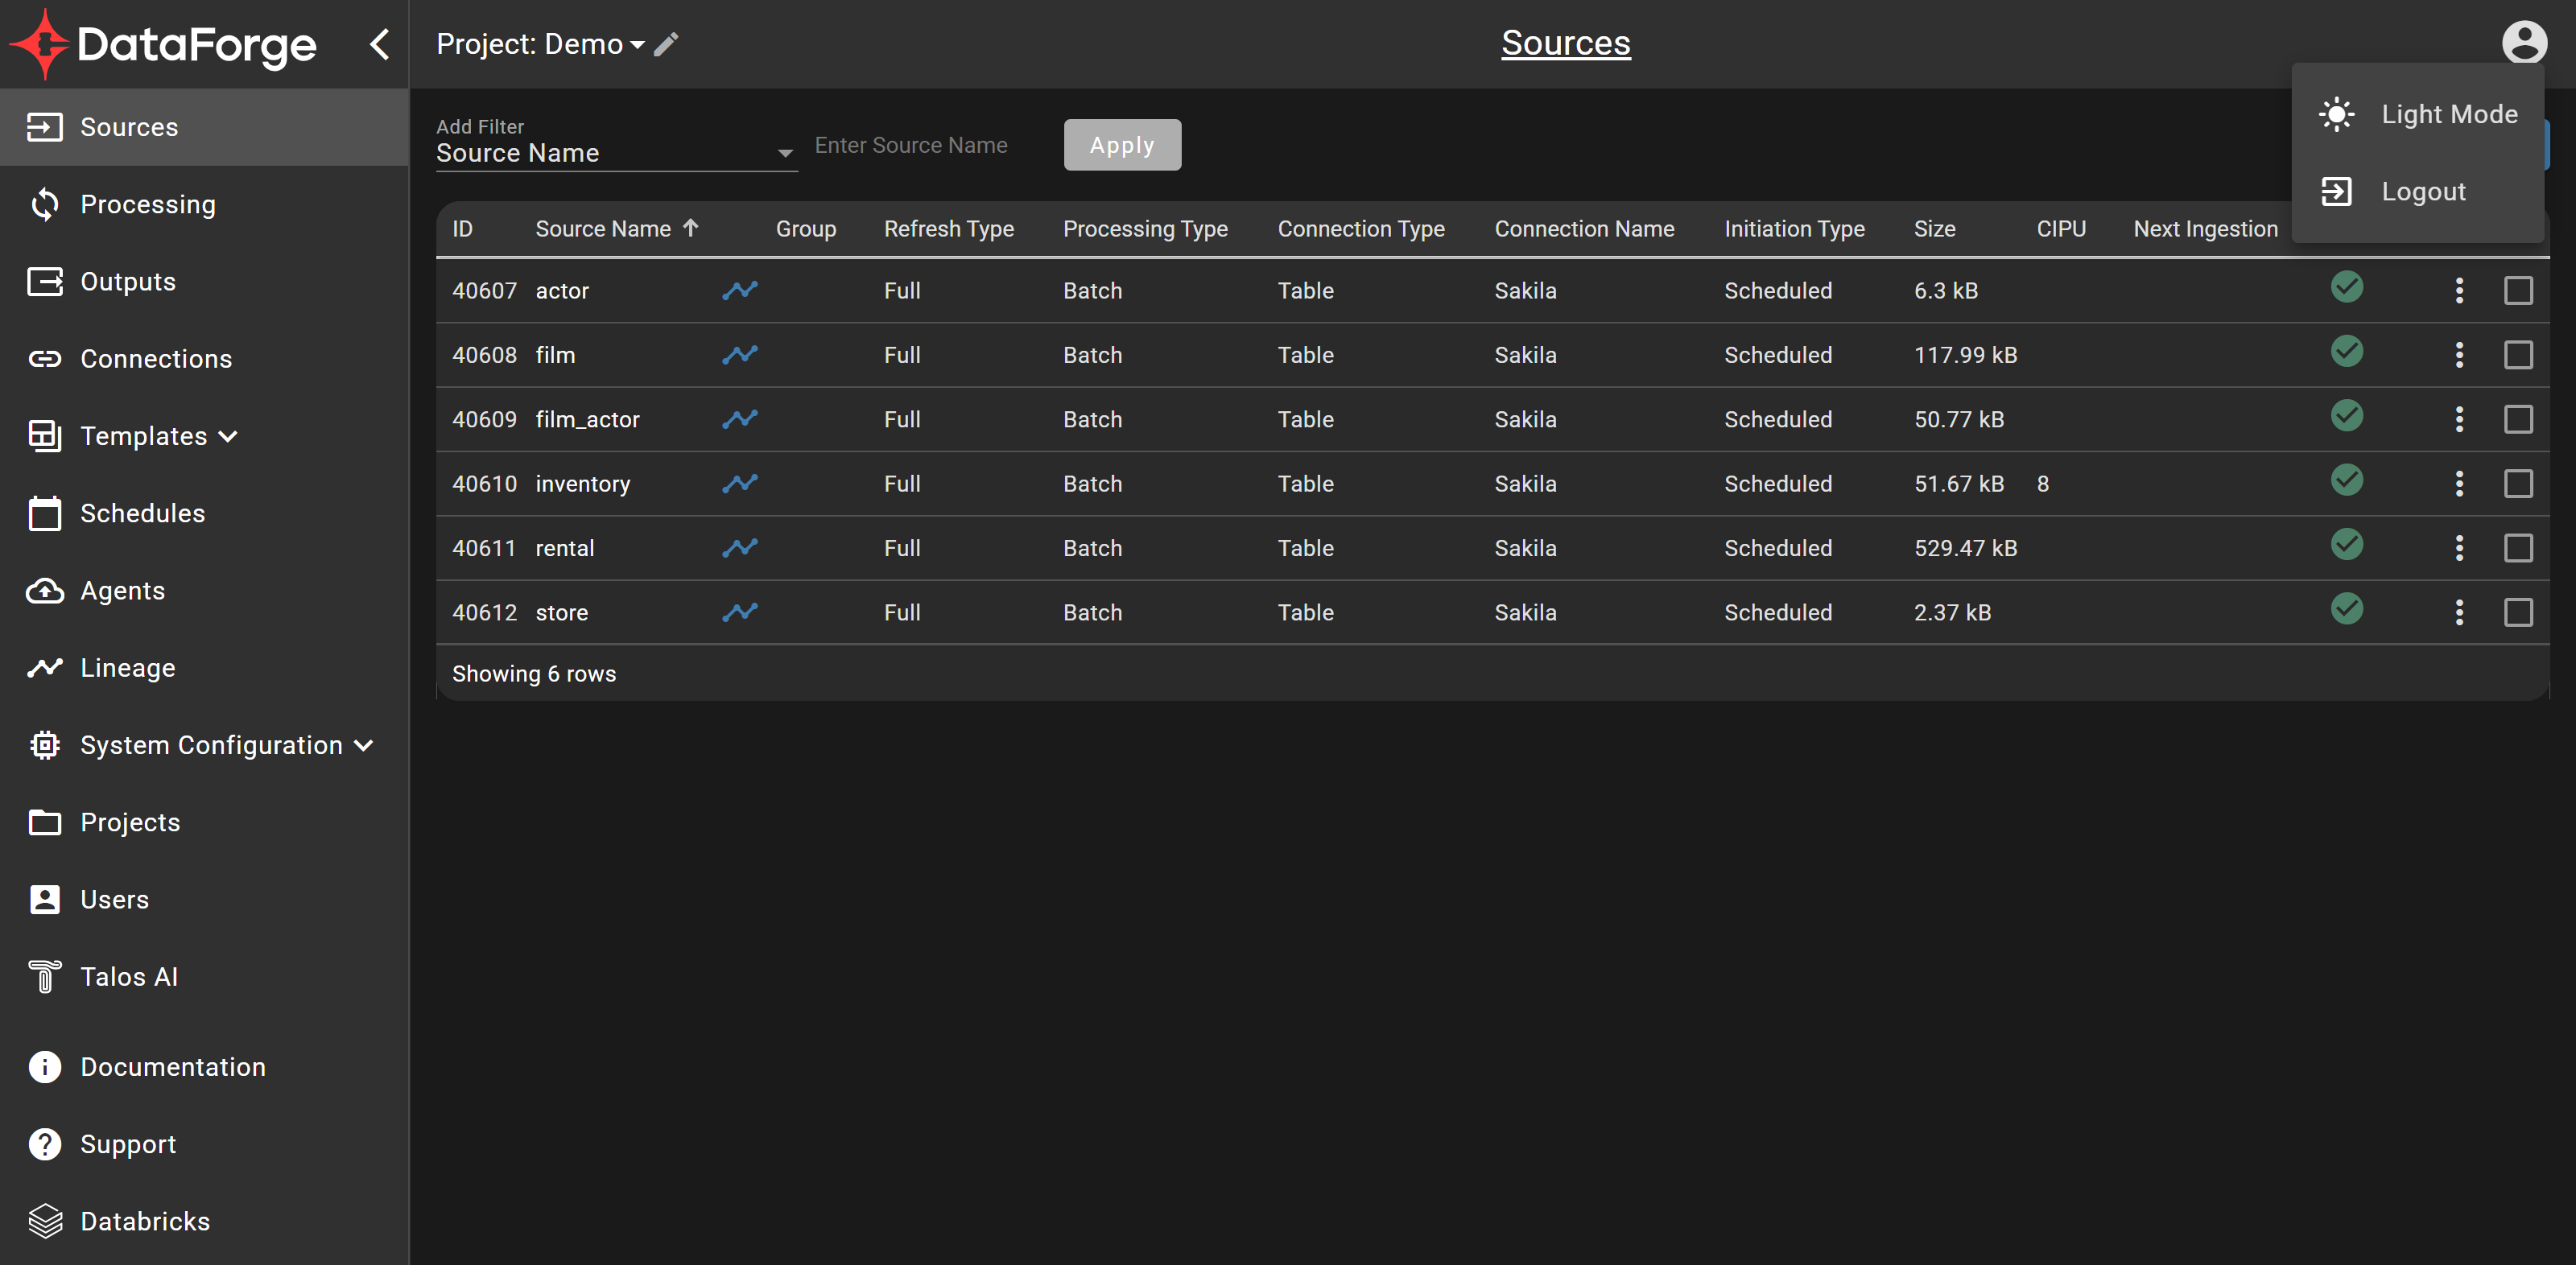Select the film_actor row checkbox
2576x1265 pixels.
click(x=2518, y=419)
